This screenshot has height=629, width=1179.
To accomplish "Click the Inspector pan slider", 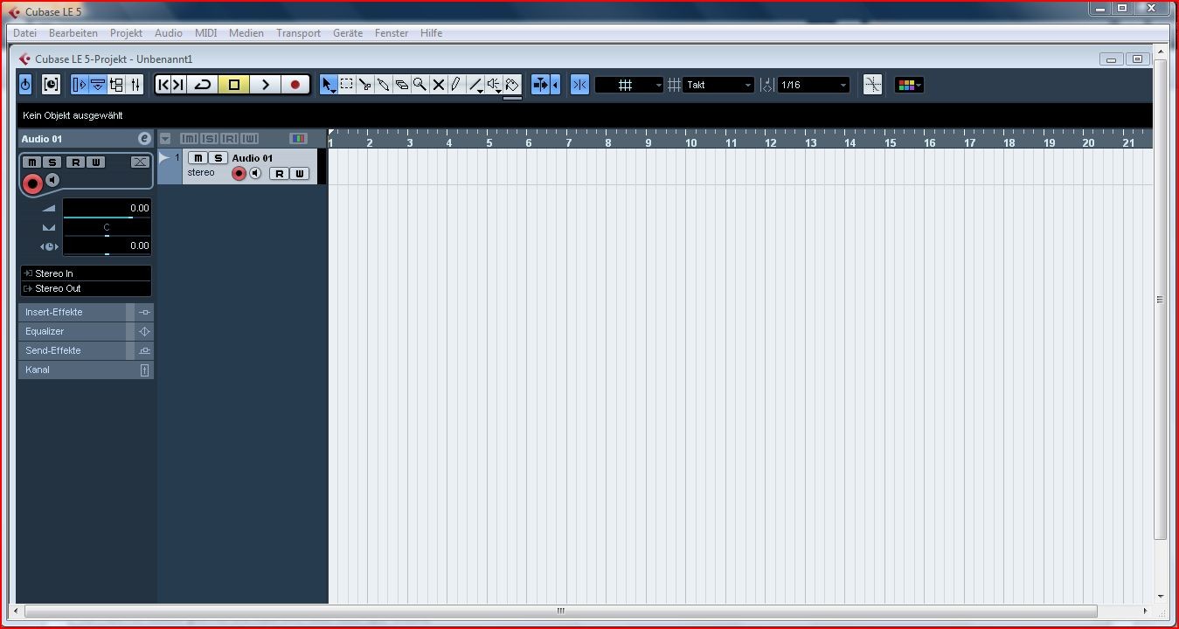I will click(x=107, y=227).
